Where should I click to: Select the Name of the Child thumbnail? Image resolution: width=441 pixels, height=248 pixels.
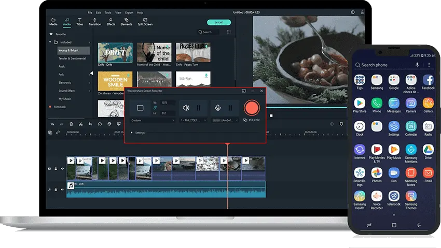[x=154, y=52]
